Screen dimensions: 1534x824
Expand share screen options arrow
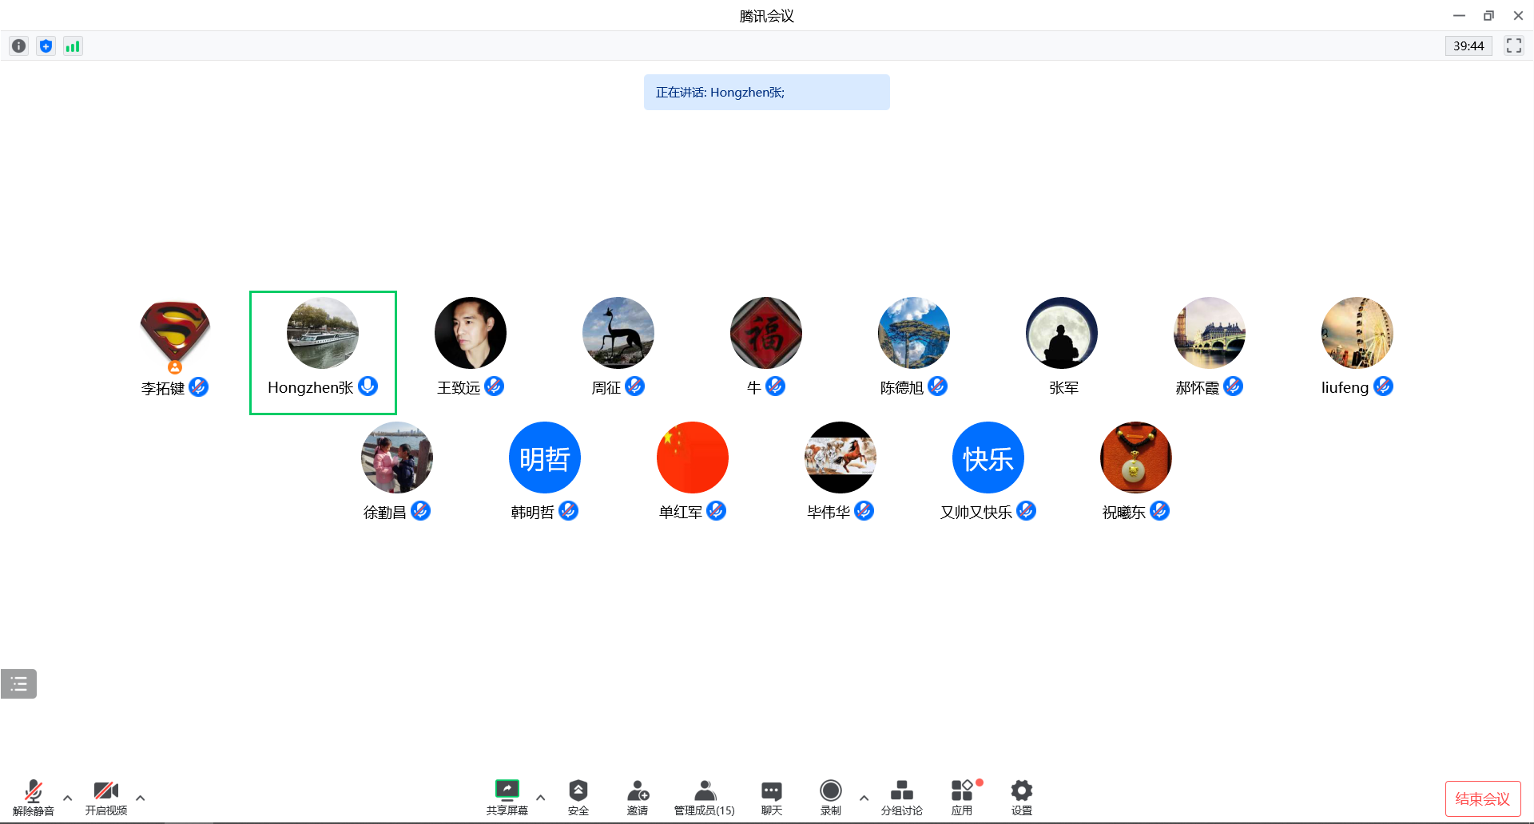[x=541, y=798]
